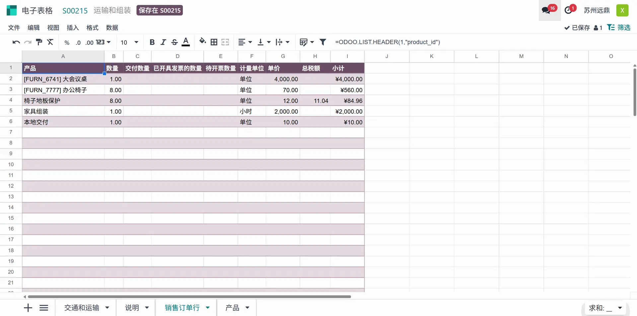Click the 保存在 S00215 button
Image resolution: width=637 pixels, height=316 pixels.
160,10
